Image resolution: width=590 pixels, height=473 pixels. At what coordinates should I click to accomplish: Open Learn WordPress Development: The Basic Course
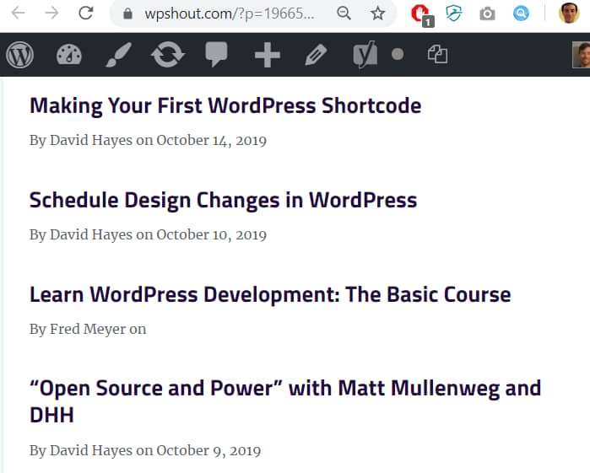pyautogui.click(x=270, y=294)
